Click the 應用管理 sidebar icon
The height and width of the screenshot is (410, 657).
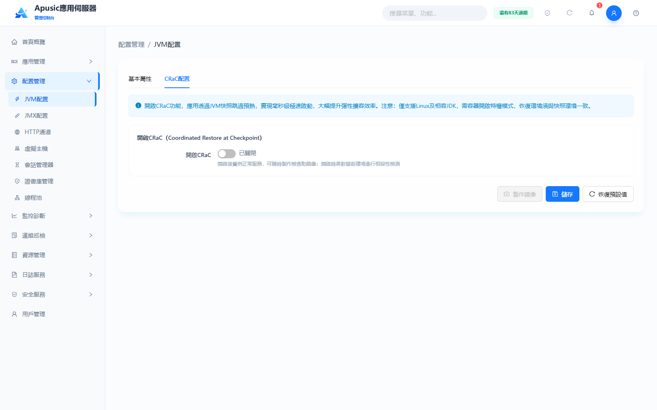tap(14, 61)
